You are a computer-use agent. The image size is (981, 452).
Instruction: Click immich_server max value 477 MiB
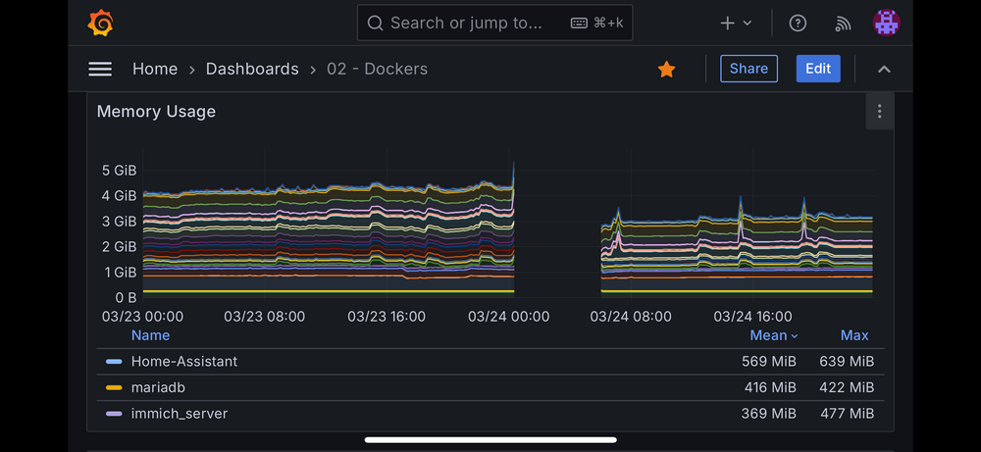(847, 413)
